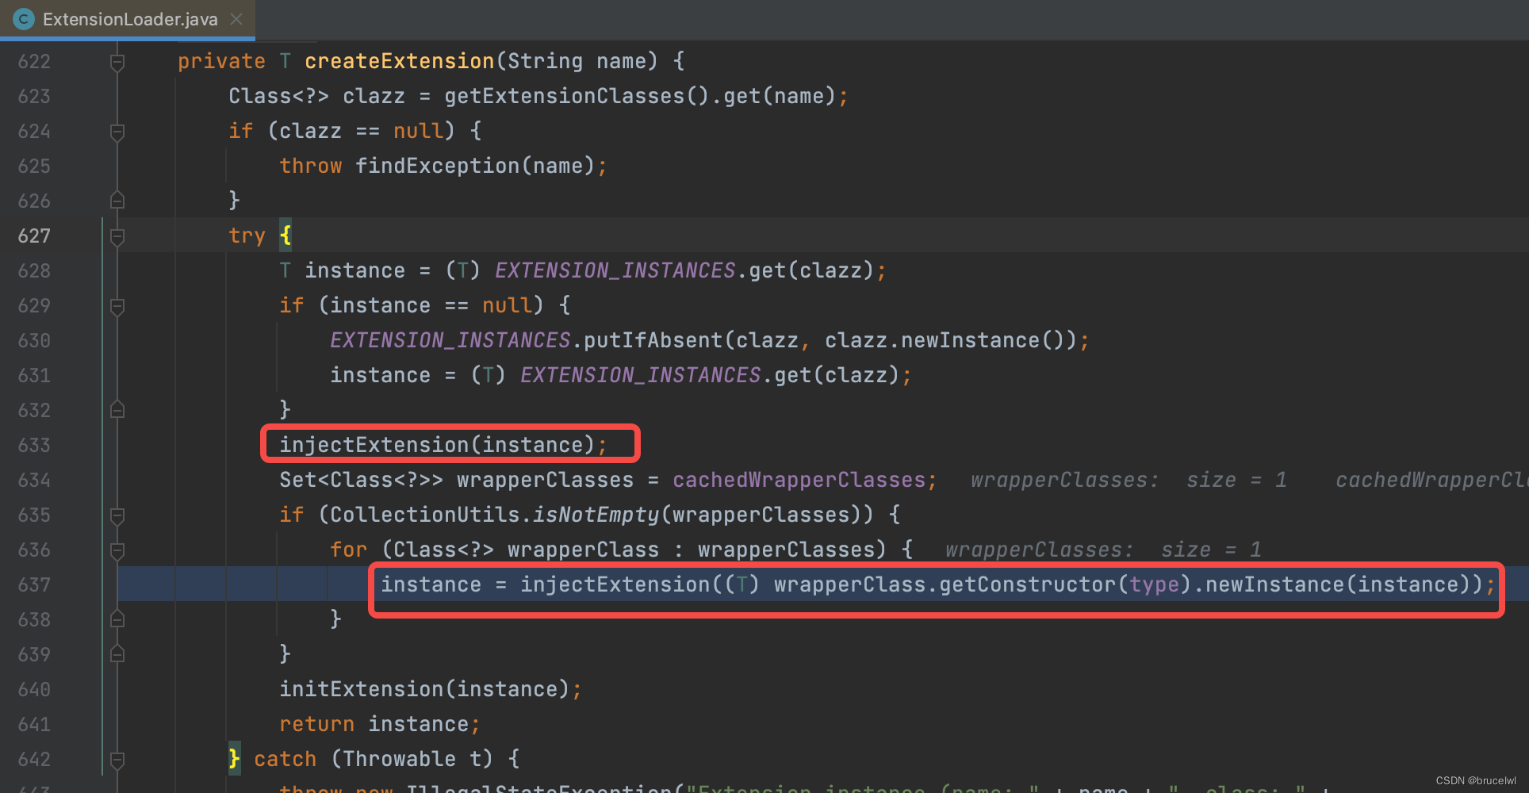Click the fold end marker at line 639
The height and width of the screenshot is (793, 1529).
click(117, 654)
